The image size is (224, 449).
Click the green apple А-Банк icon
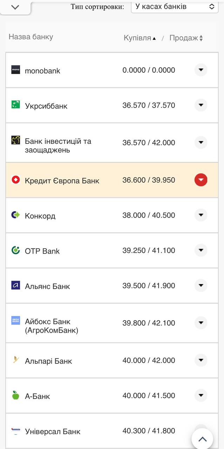[x=15, y=395]
